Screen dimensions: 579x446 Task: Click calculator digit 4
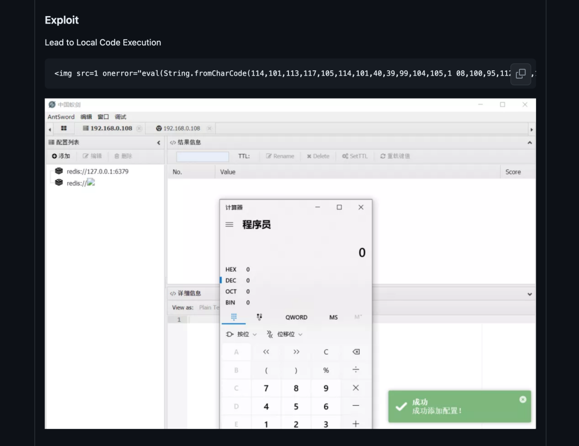[x=266, y=406]
